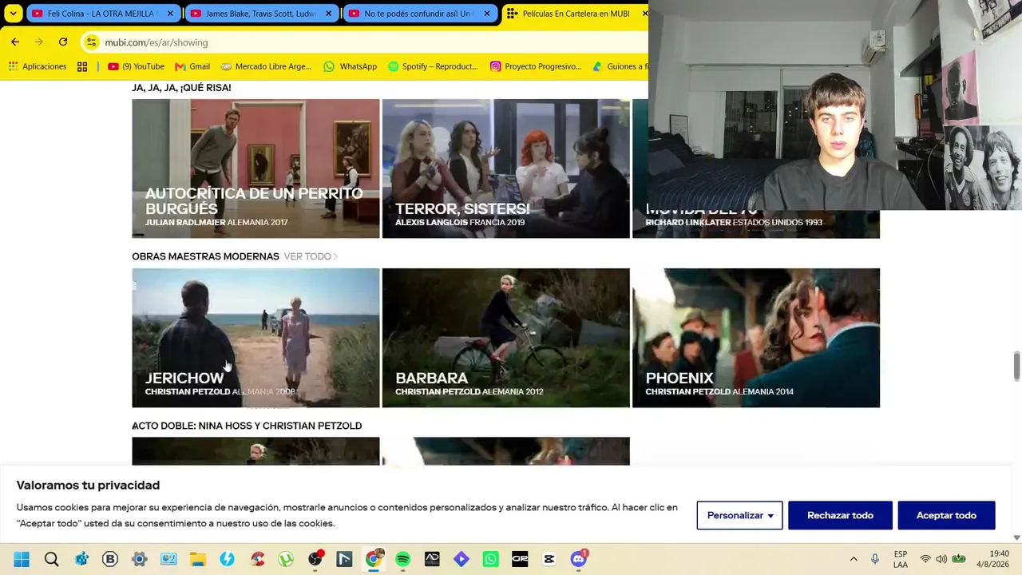Close the Feli Colina tab
Image resolution: width=1022 pixels, height=575 pixels.
[170, 14]
